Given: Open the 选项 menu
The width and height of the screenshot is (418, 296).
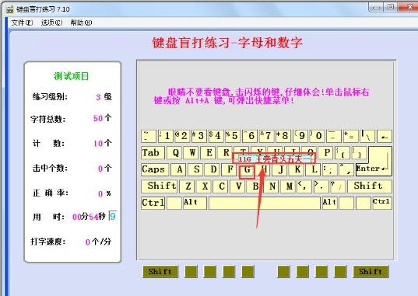Looking at the screenshot, I should point(51,23).
